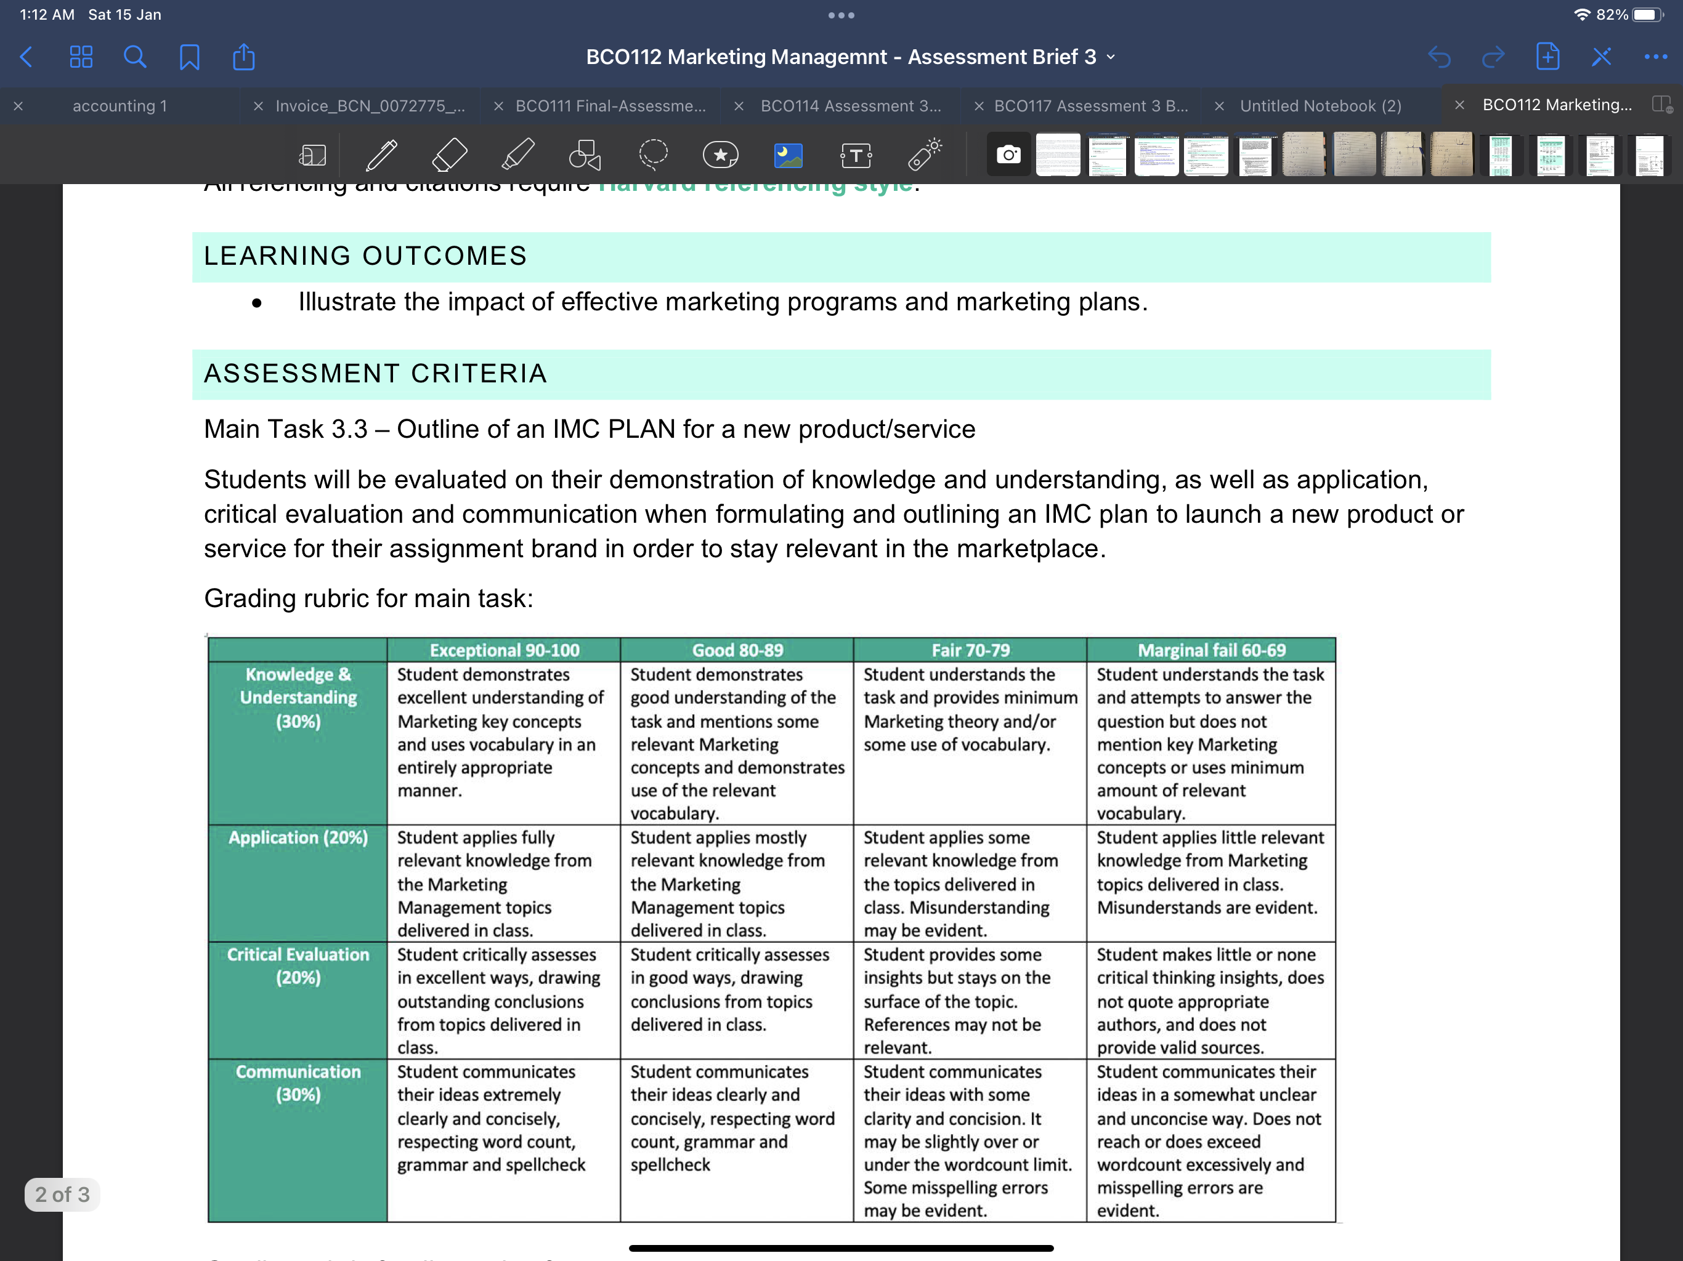The height and width of the screenshot is (1261, 1683).
Task: Open the iPad multitasking three-dot menu
Action: click(x=841, y=15)
